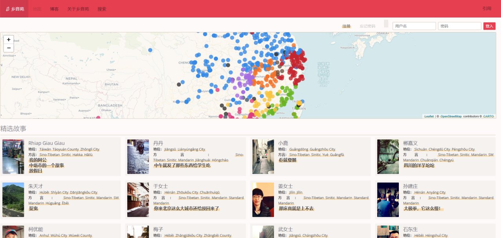Open the story 你来北京这么大城市还给摸回来了
Image resolution: width=501 pixels, height=238 pixels.
[x=186, y=209]
